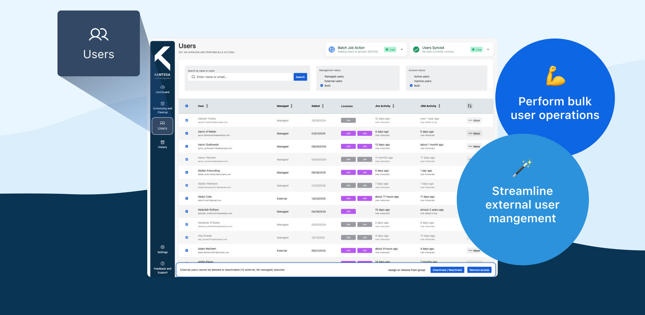Open the More menu for Aaliyah Torphy
Image resolution: width=645 pixels, height=315 pixels.
474,120
